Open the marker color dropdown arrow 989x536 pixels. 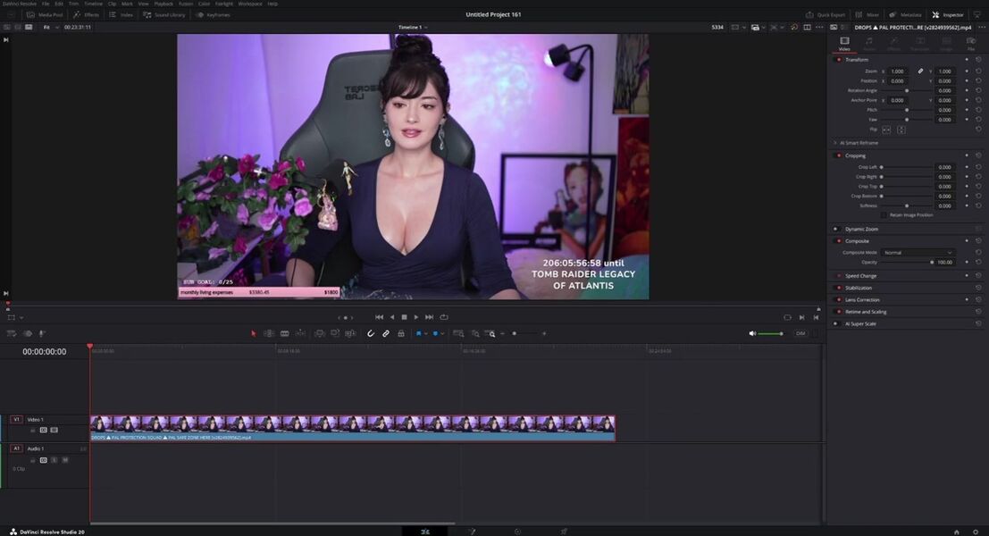(442, 333)
